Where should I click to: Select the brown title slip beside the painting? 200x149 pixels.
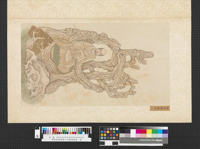point(159,108)
